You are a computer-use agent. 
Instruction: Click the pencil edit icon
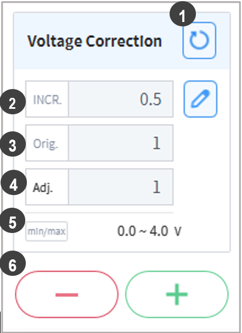(200, 99)
